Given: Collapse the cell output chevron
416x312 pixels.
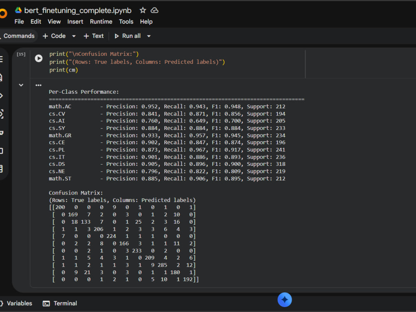Looking at the screenshot, I should [21, 85].
